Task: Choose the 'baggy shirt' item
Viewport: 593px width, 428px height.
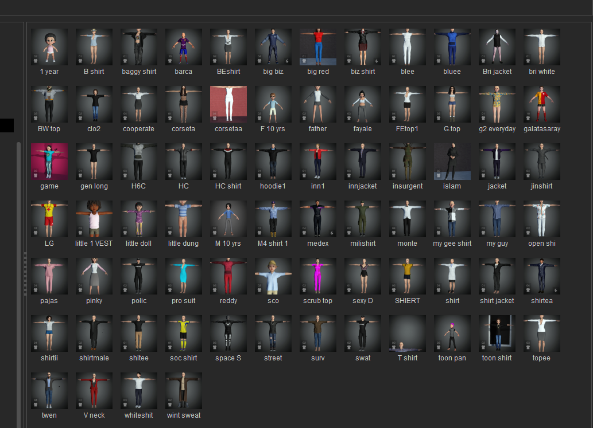Action: coord(139,47)
